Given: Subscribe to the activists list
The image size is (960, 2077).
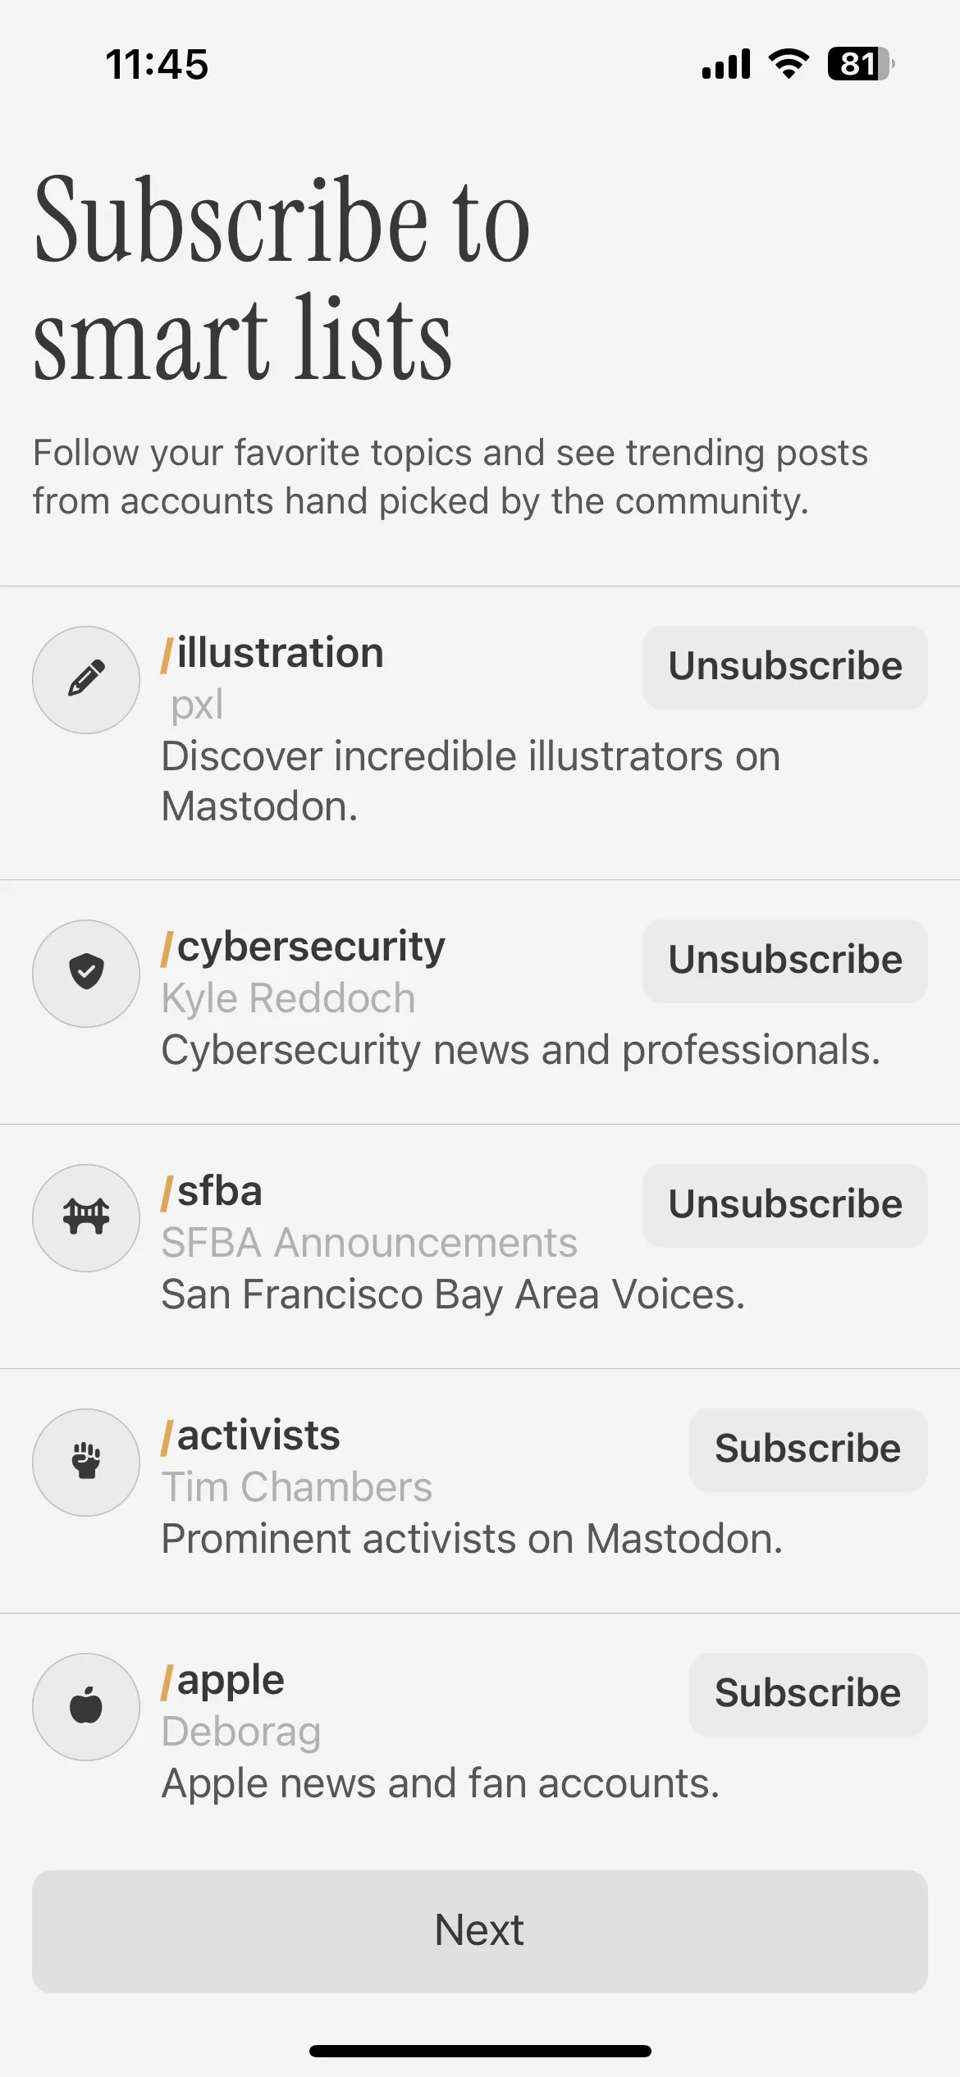Looking at the screenshot, I should [808, 1449].
